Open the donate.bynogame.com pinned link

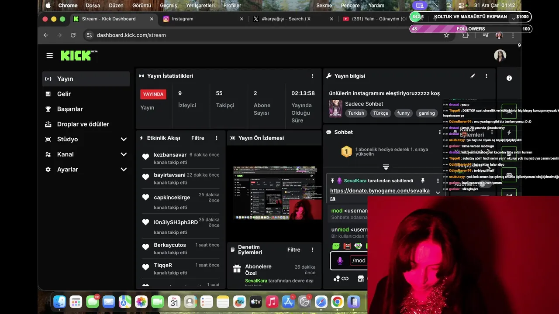(380, 195)
